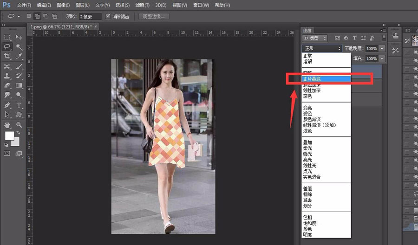Click New Selection mode in options bar
418x245 pixels.
(x=28, y=16)
